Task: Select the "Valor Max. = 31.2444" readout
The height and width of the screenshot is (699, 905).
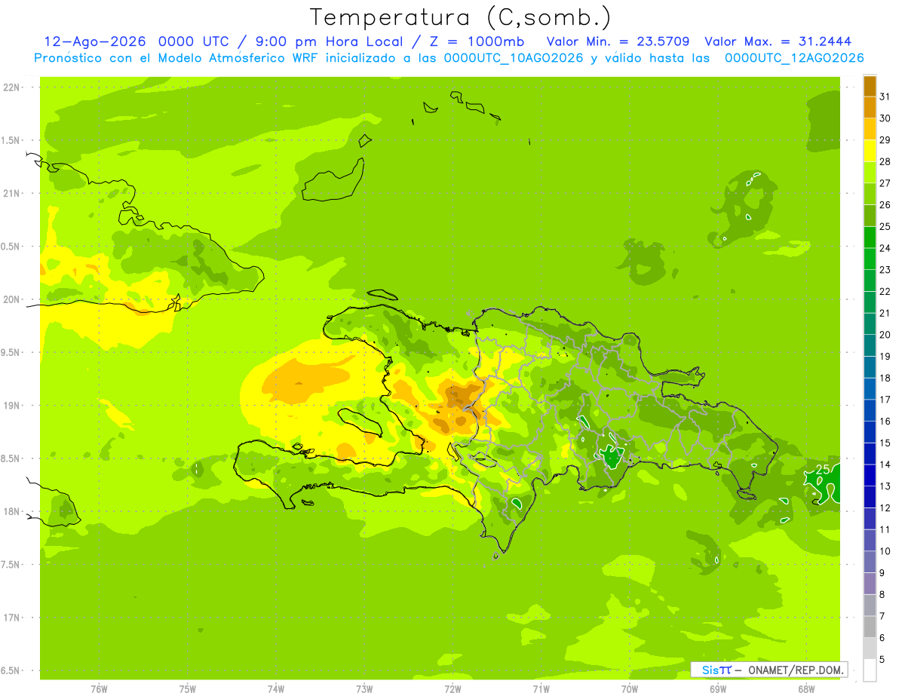Action: point(778,41)
